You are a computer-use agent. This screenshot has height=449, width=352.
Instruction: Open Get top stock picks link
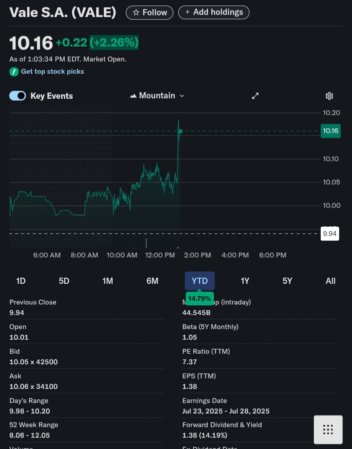(52, 72)
